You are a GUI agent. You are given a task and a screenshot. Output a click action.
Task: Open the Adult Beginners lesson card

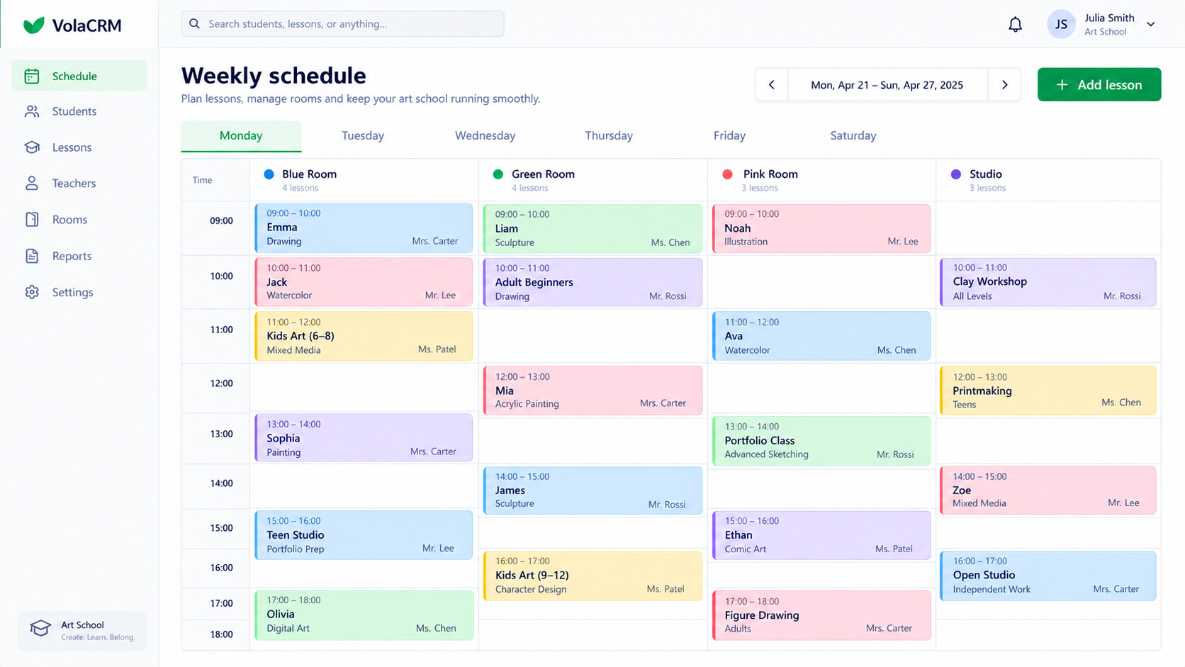pyautogui.click(x=592, y=282)
